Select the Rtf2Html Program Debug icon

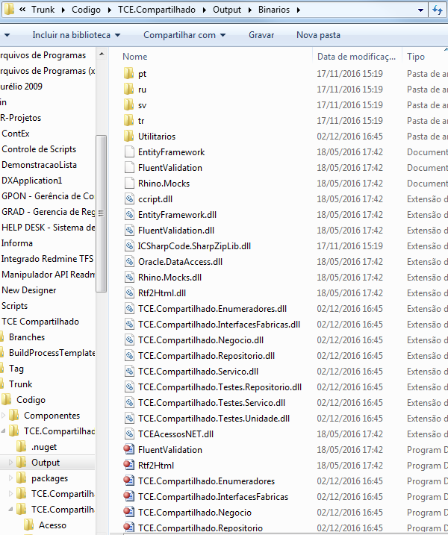click(129, 466)
